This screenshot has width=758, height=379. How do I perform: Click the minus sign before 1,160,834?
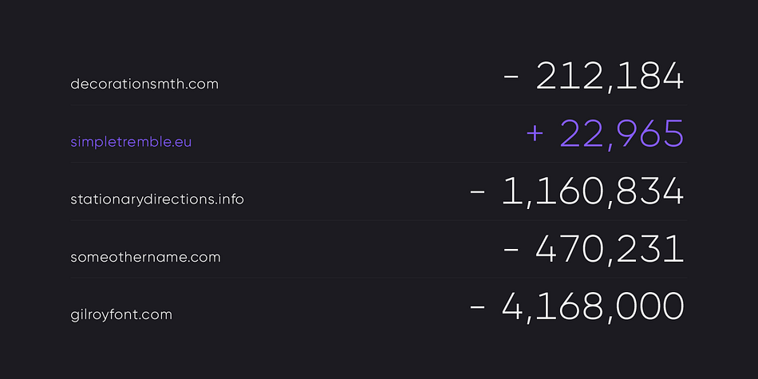tap(477, 191)
